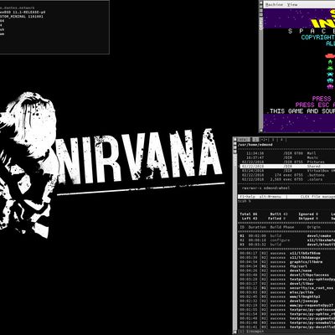The width and height of the screenshot is (335, 335).
Task: Click the tcsh prompt line
Action: (x=245, y=201)
